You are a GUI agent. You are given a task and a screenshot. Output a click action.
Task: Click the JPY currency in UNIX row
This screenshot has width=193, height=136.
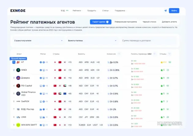click(87, 117)
